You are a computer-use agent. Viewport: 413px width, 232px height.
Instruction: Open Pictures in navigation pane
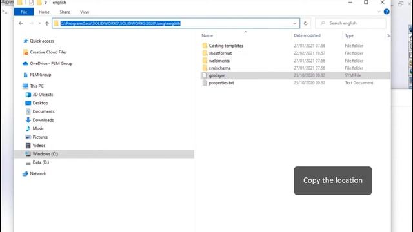click(40, 137)
